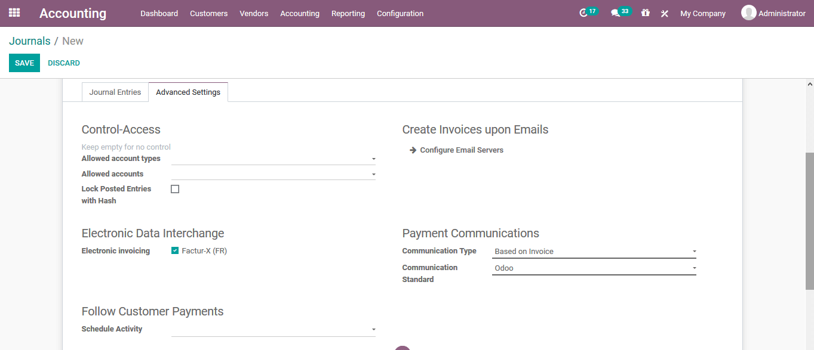The image size is (814, 350).
Task: Disable Factur-X (FR) electronic invoicing
Action: click(x=174, y=250)
